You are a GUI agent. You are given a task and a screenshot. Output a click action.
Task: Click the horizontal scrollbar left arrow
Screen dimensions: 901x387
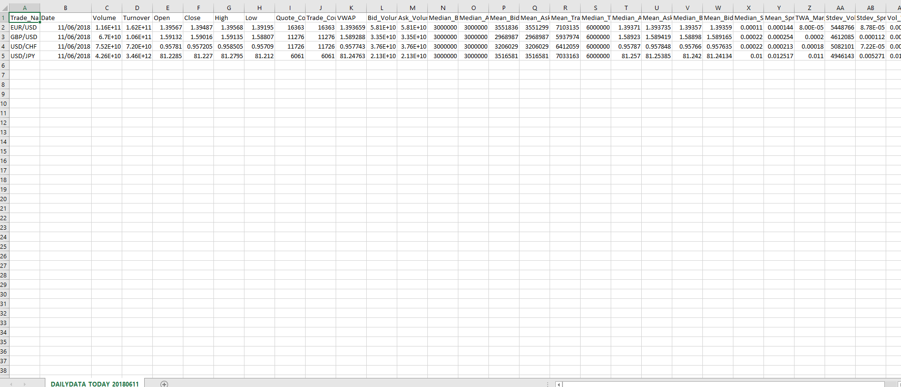click(x=559, y=384)
